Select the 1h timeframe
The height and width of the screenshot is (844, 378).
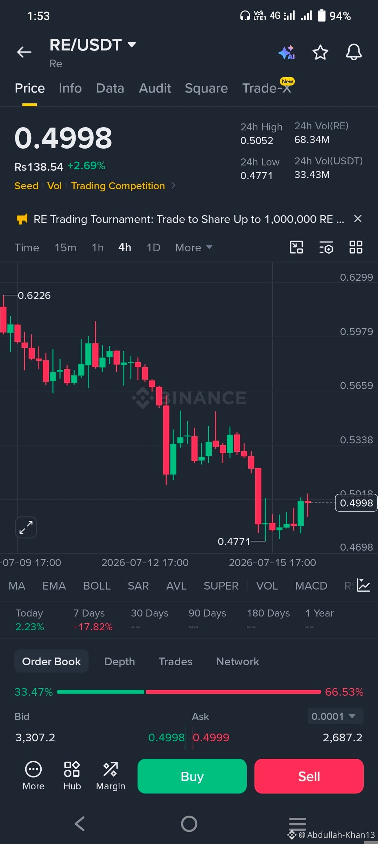98,247
